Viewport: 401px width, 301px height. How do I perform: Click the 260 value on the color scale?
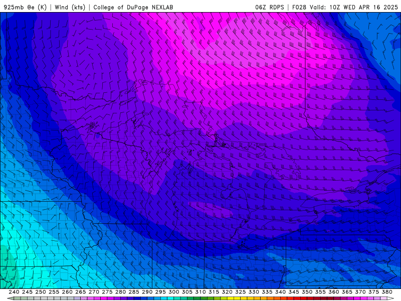(x=67, y=292)
